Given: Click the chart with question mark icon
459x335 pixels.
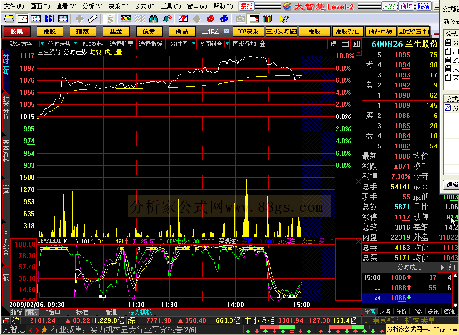Looking at the screenshot, I should pyautogui.click(x=183, y=19).
